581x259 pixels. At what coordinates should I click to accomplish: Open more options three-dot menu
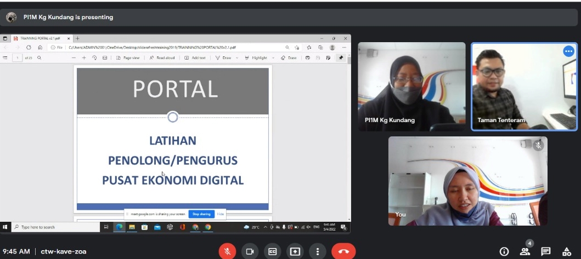(x=318, y=251)
